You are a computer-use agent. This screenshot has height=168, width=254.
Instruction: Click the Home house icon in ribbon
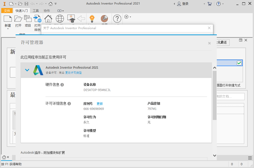click(48, 19)
